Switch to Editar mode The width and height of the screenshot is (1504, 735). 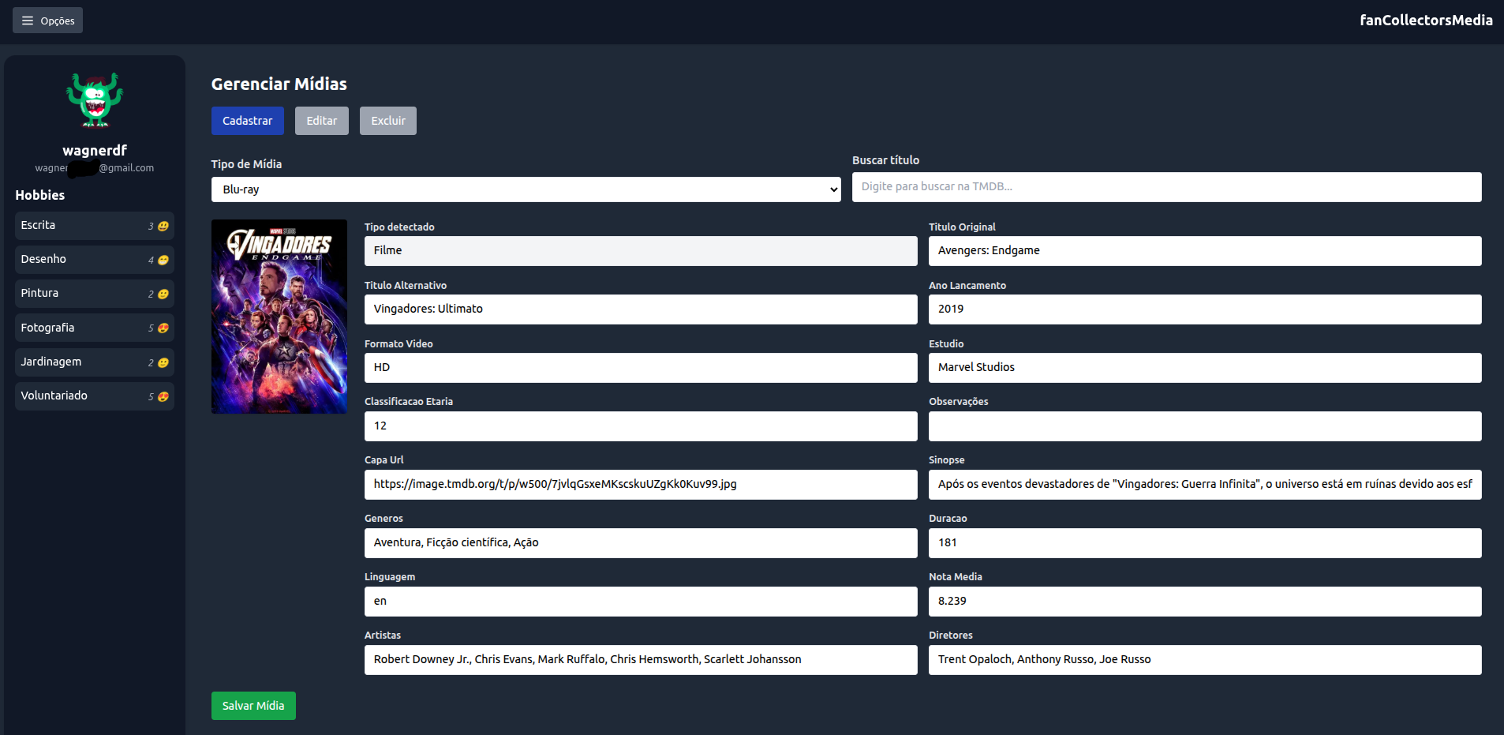(x=322, y=121)
